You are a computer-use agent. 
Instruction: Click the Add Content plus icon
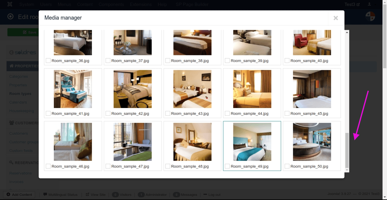click(8, 195)
